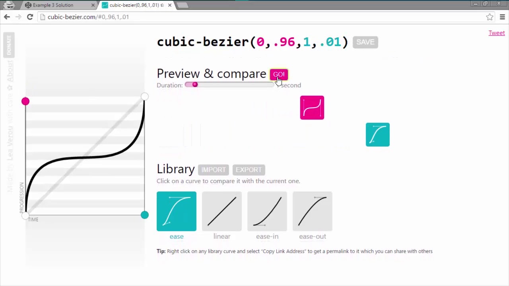The image size is (509, 286).
Task: Click the Preview & compare heading
Action: pos(212,74)
